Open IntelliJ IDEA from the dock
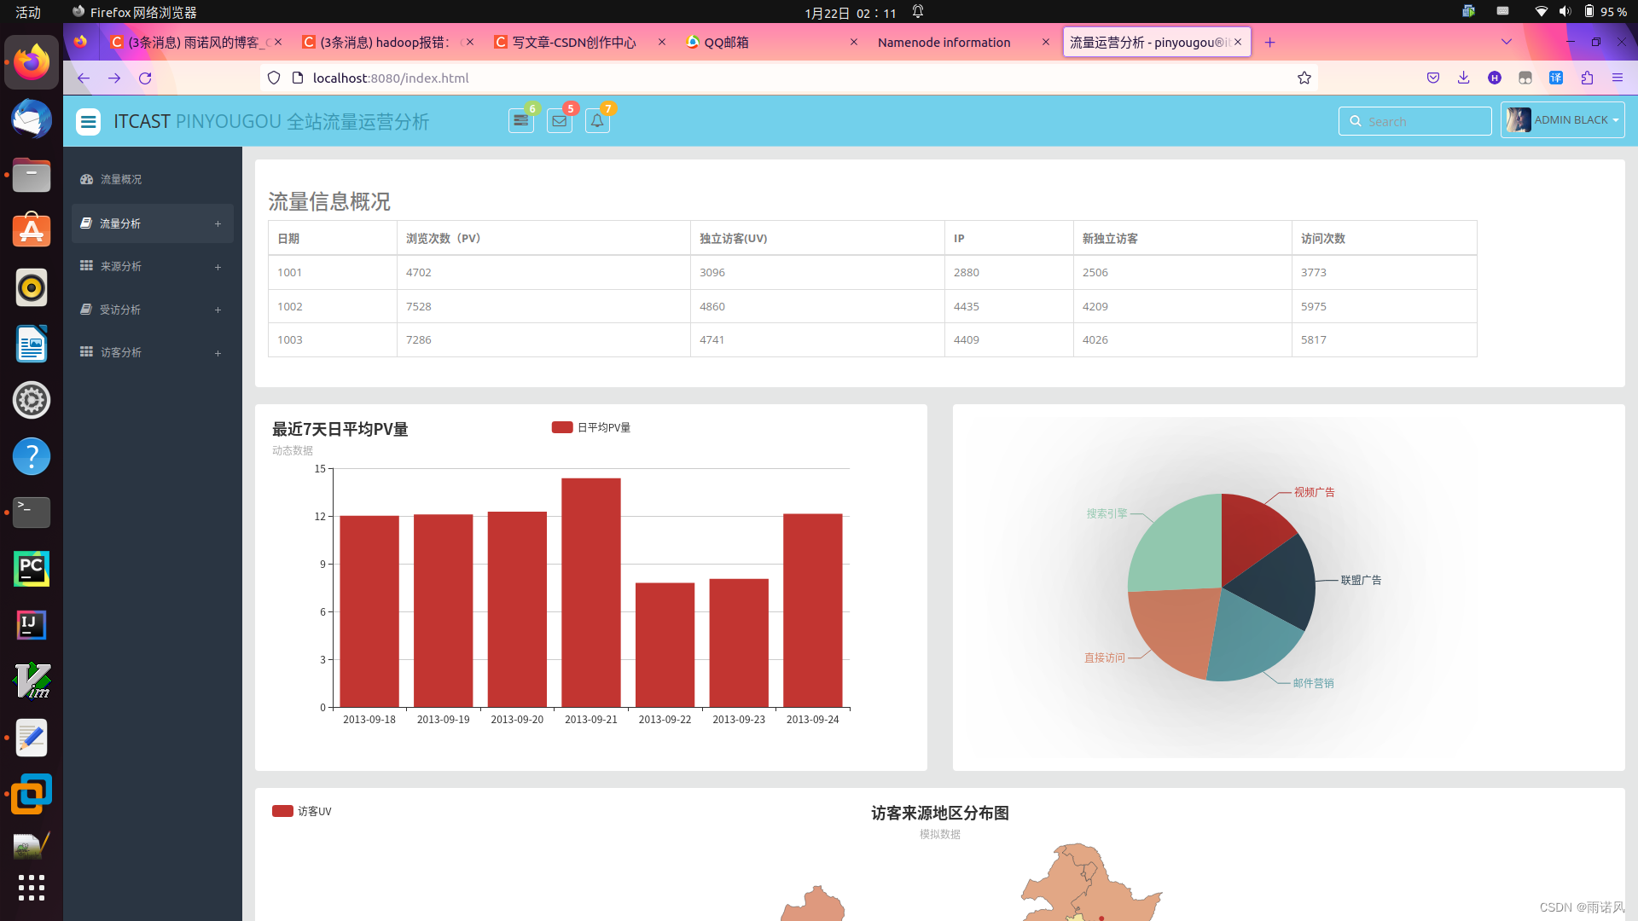The width and height of the screenshot is (1638, 921). (x=32, y=625)
